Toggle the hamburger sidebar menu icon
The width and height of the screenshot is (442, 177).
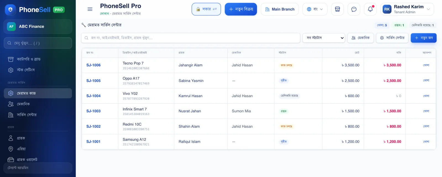pyautogui.click(x=90, y=9)
